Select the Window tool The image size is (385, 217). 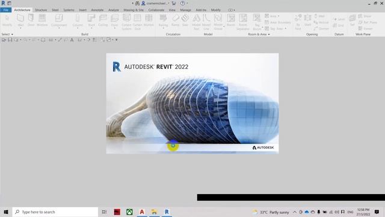(x=42, y=20)
